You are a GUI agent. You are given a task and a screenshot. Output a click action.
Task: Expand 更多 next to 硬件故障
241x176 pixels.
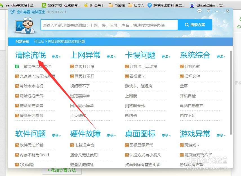point(111,136)
